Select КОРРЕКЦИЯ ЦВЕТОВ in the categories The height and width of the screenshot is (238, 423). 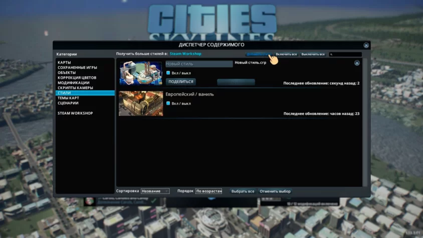[x=77, y=78]
